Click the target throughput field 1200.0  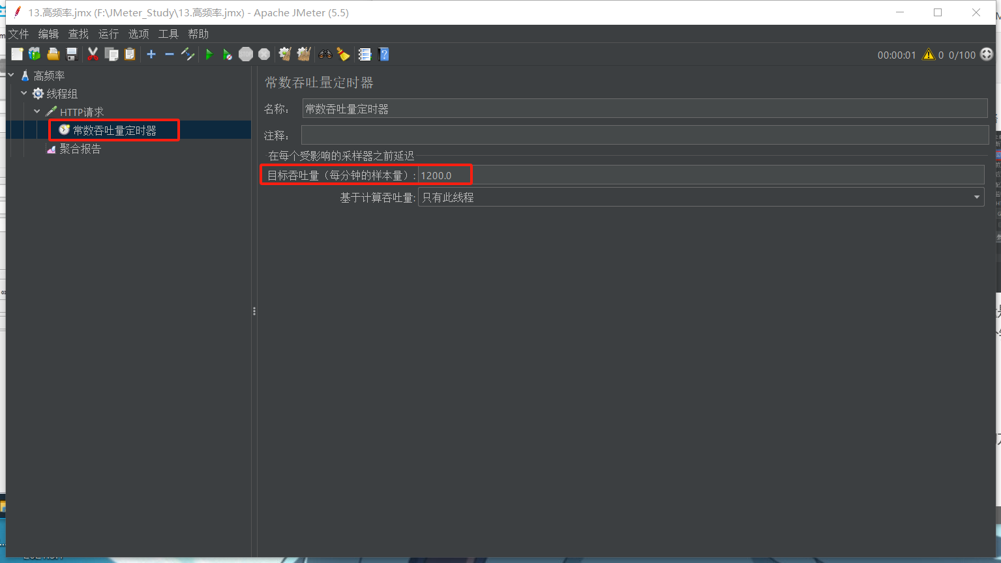701,175
